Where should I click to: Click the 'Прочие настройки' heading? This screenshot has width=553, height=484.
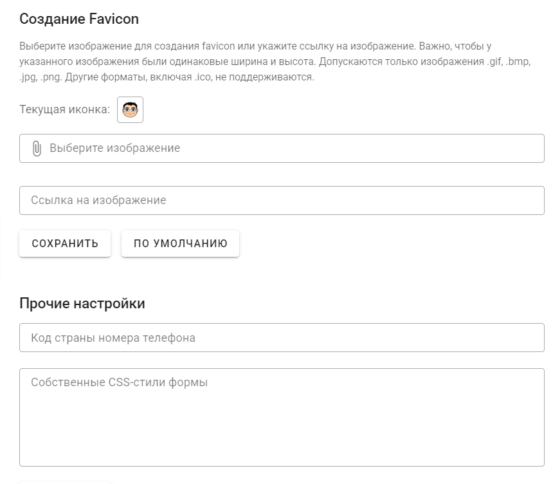point(82,304)
